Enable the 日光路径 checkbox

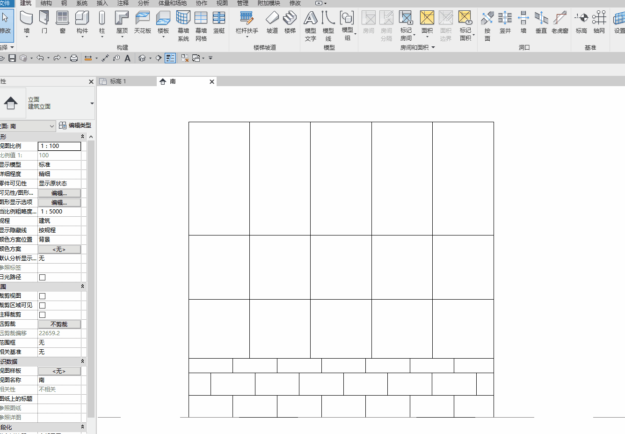(43, 277)
